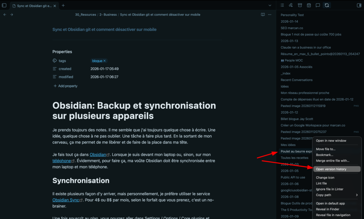The width and height of the screenshot is (364, 219).
Task: Edit the created date value
Action: [105, 69]
